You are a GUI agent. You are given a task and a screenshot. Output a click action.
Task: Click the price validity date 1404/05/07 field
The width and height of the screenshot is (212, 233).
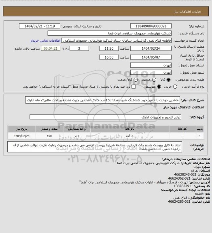(151, 57)
